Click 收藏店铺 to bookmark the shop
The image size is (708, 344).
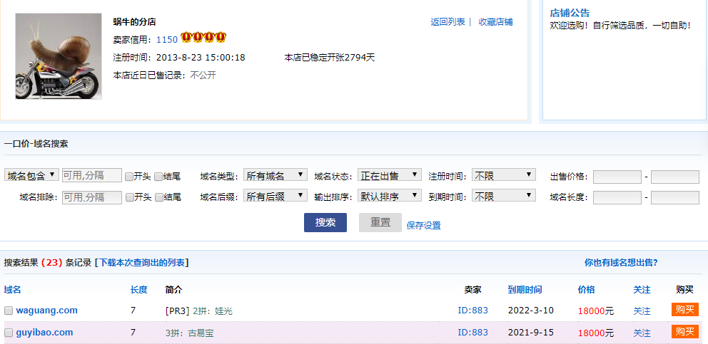click(x=495, y=22)
